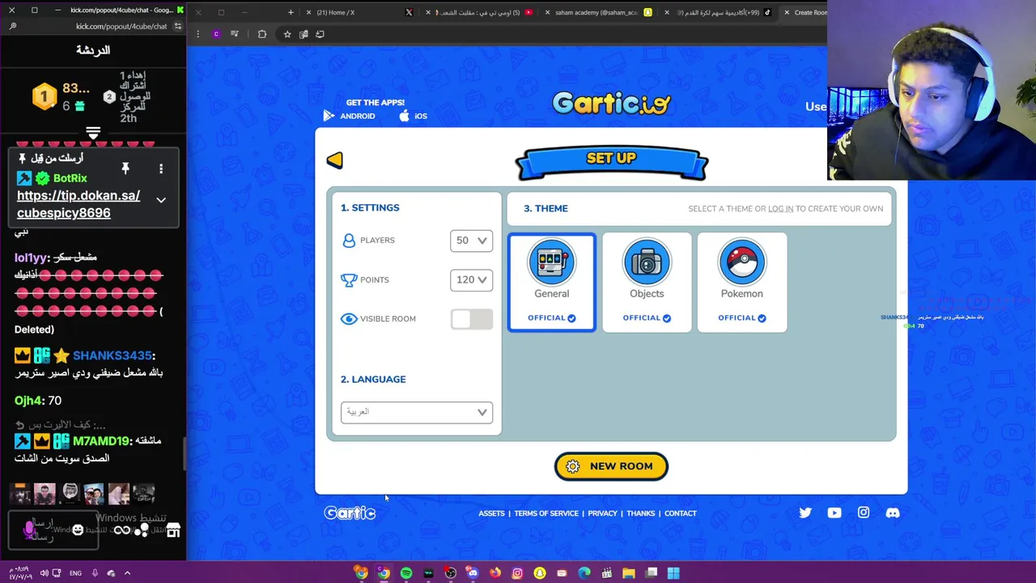The width and height of the screenshot is (1036, 583).
Task: Open the media control toolbar icon
Action: tap(235, 34)
